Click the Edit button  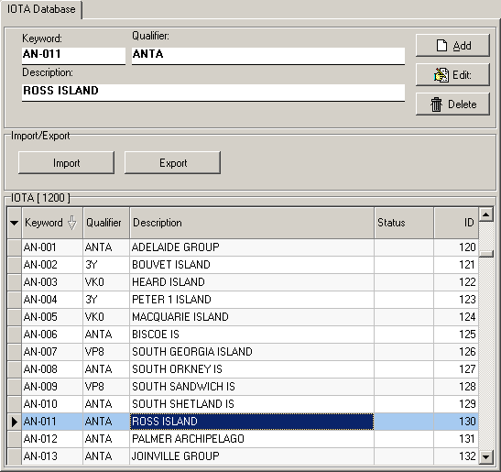[452, 75]
